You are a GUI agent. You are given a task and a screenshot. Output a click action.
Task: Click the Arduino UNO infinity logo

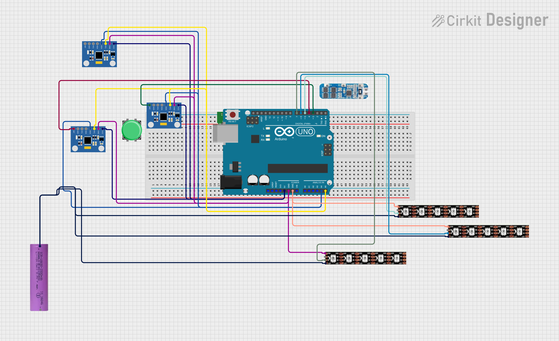[x=284, y=131]
